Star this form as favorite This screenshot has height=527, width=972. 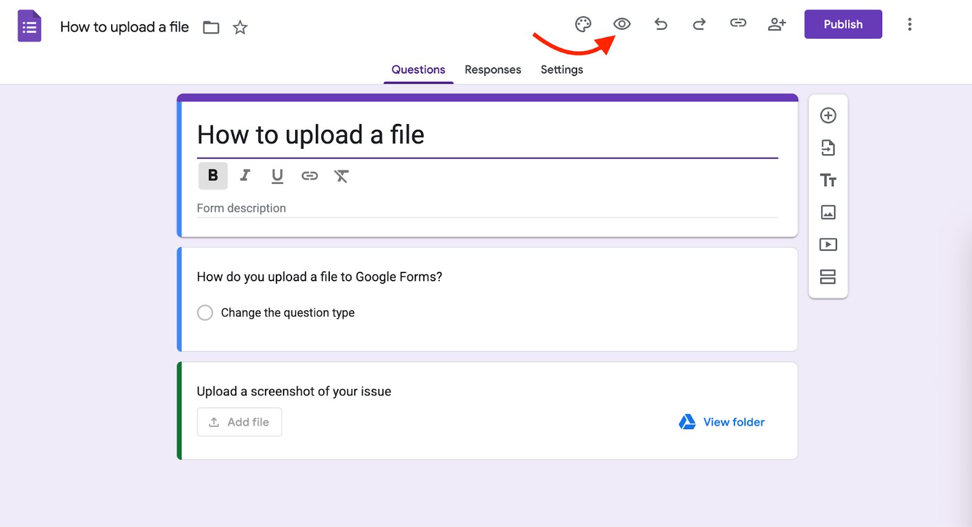click(x=240, y=27)
